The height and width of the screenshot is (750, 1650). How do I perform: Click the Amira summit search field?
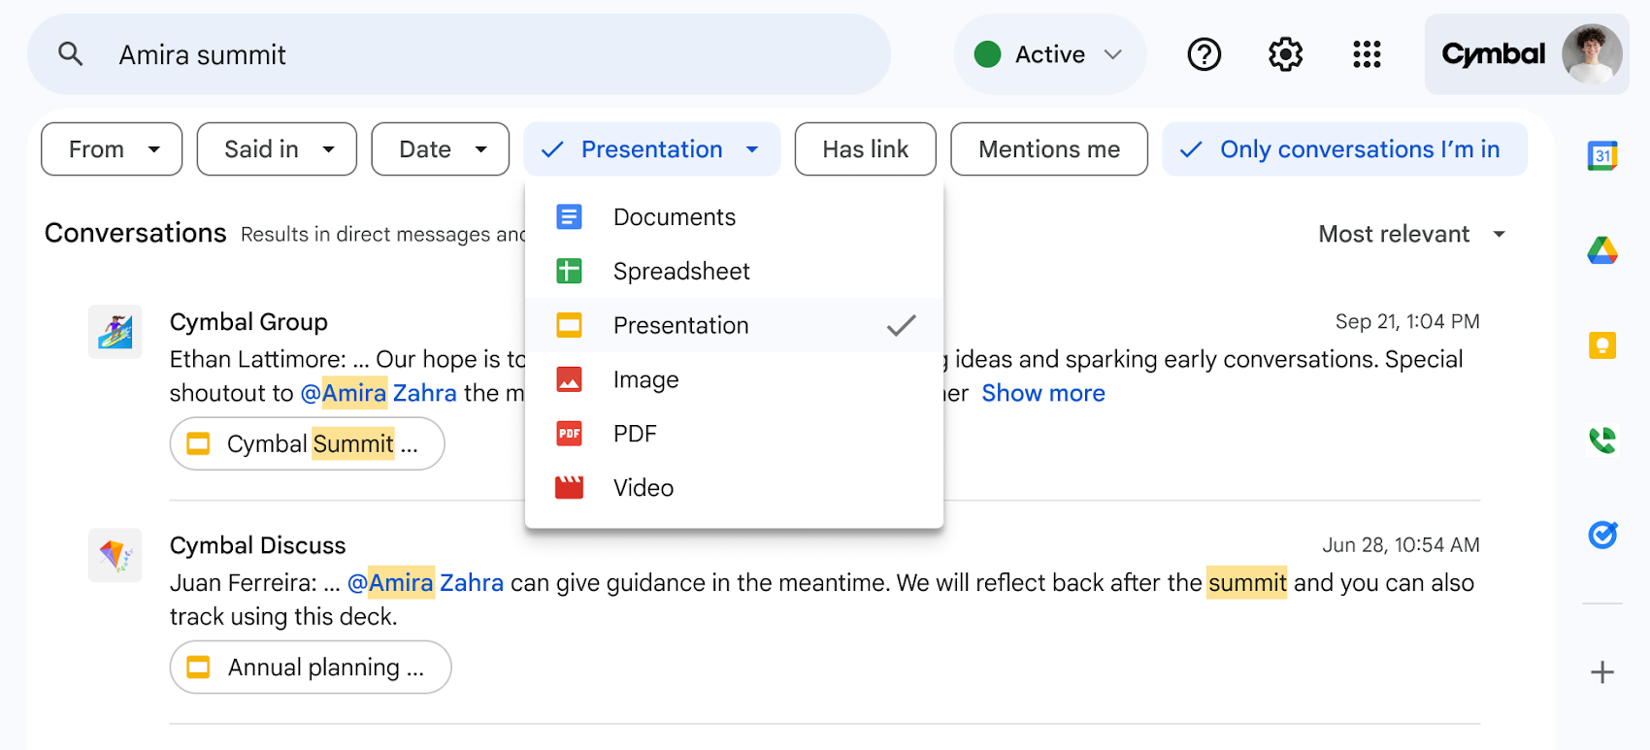tap(459, 54)
